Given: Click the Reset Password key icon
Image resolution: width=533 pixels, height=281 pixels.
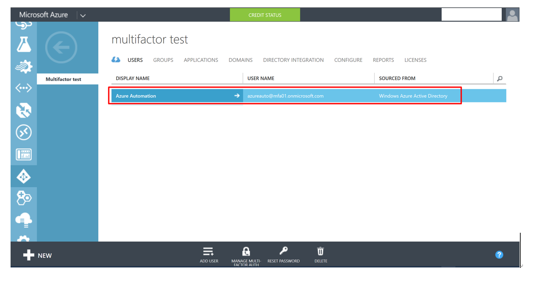Looking at the screenshot, I should 284,251.
